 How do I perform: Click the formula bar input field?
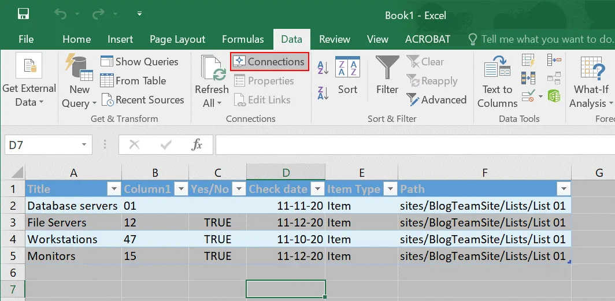click(x=405, y=145)
